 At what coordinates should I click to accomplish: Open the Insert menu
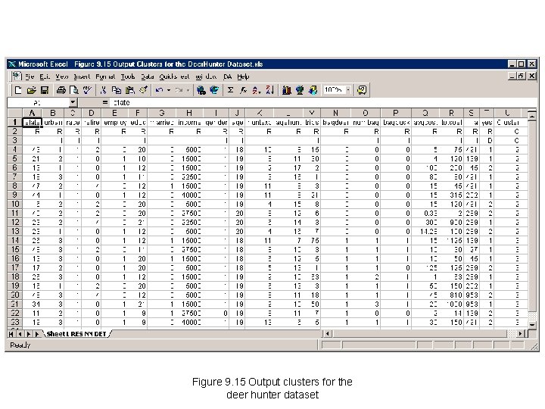pos(82,76)
